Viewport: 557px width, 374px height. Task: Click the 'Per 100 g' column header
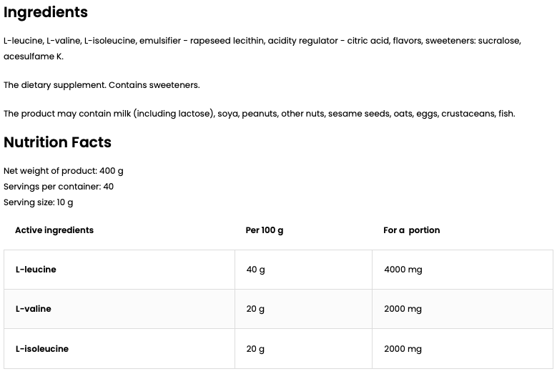(265, 230)
